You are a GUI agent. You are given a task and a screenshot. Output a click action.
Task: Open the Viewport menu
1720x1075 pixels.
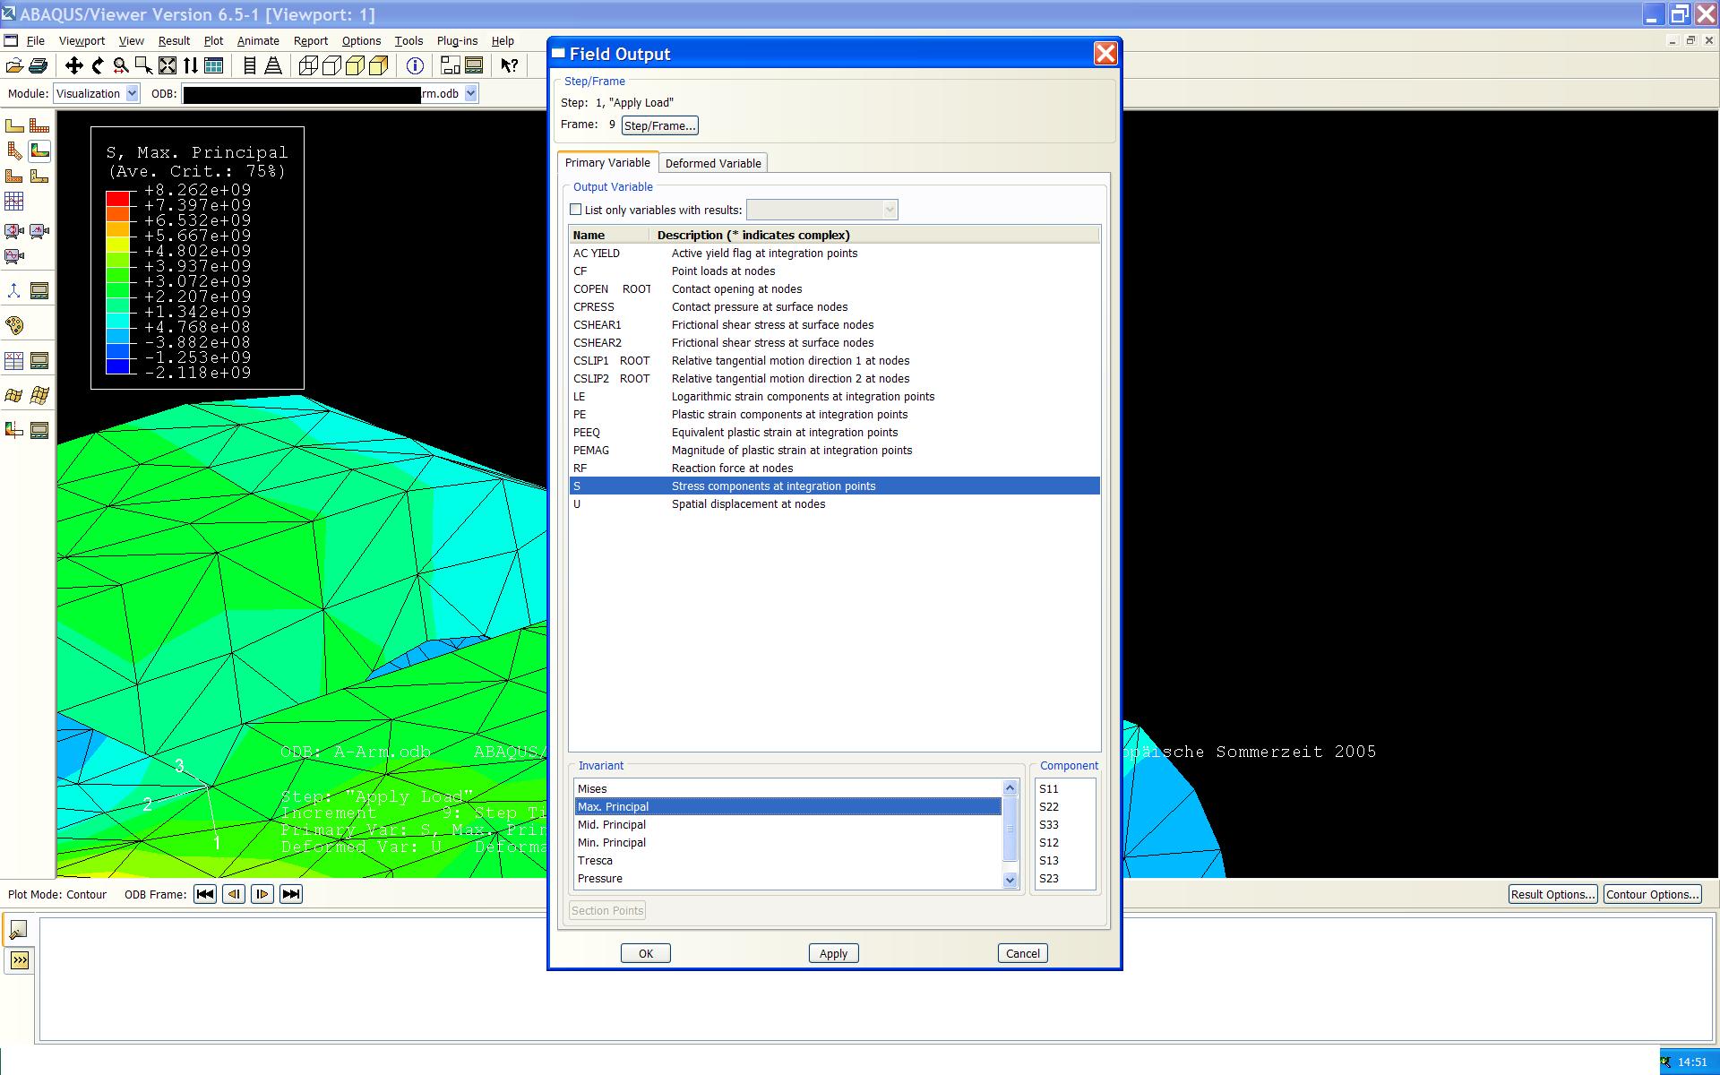tap(82, 41)
